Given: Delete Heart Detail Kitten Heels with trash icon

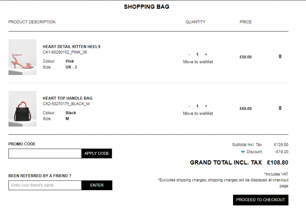Looking at the screenshot, I should [280, 56].
